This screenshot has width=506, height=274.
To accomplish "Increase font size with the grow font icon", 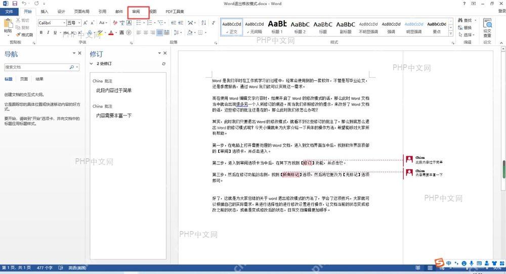I will coord(85,23).
